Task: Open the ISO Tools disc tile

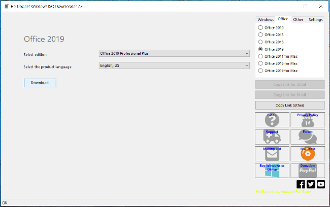Action: click(x=308, y=154)
